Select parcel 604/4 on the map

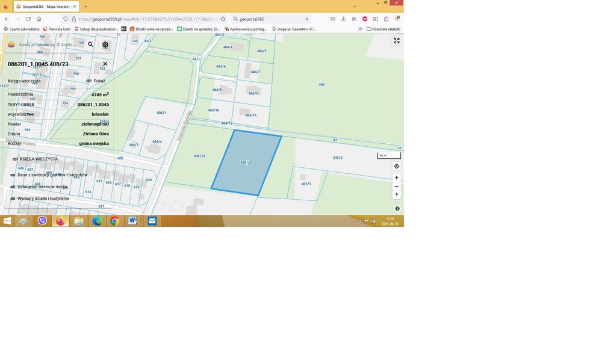157,141
